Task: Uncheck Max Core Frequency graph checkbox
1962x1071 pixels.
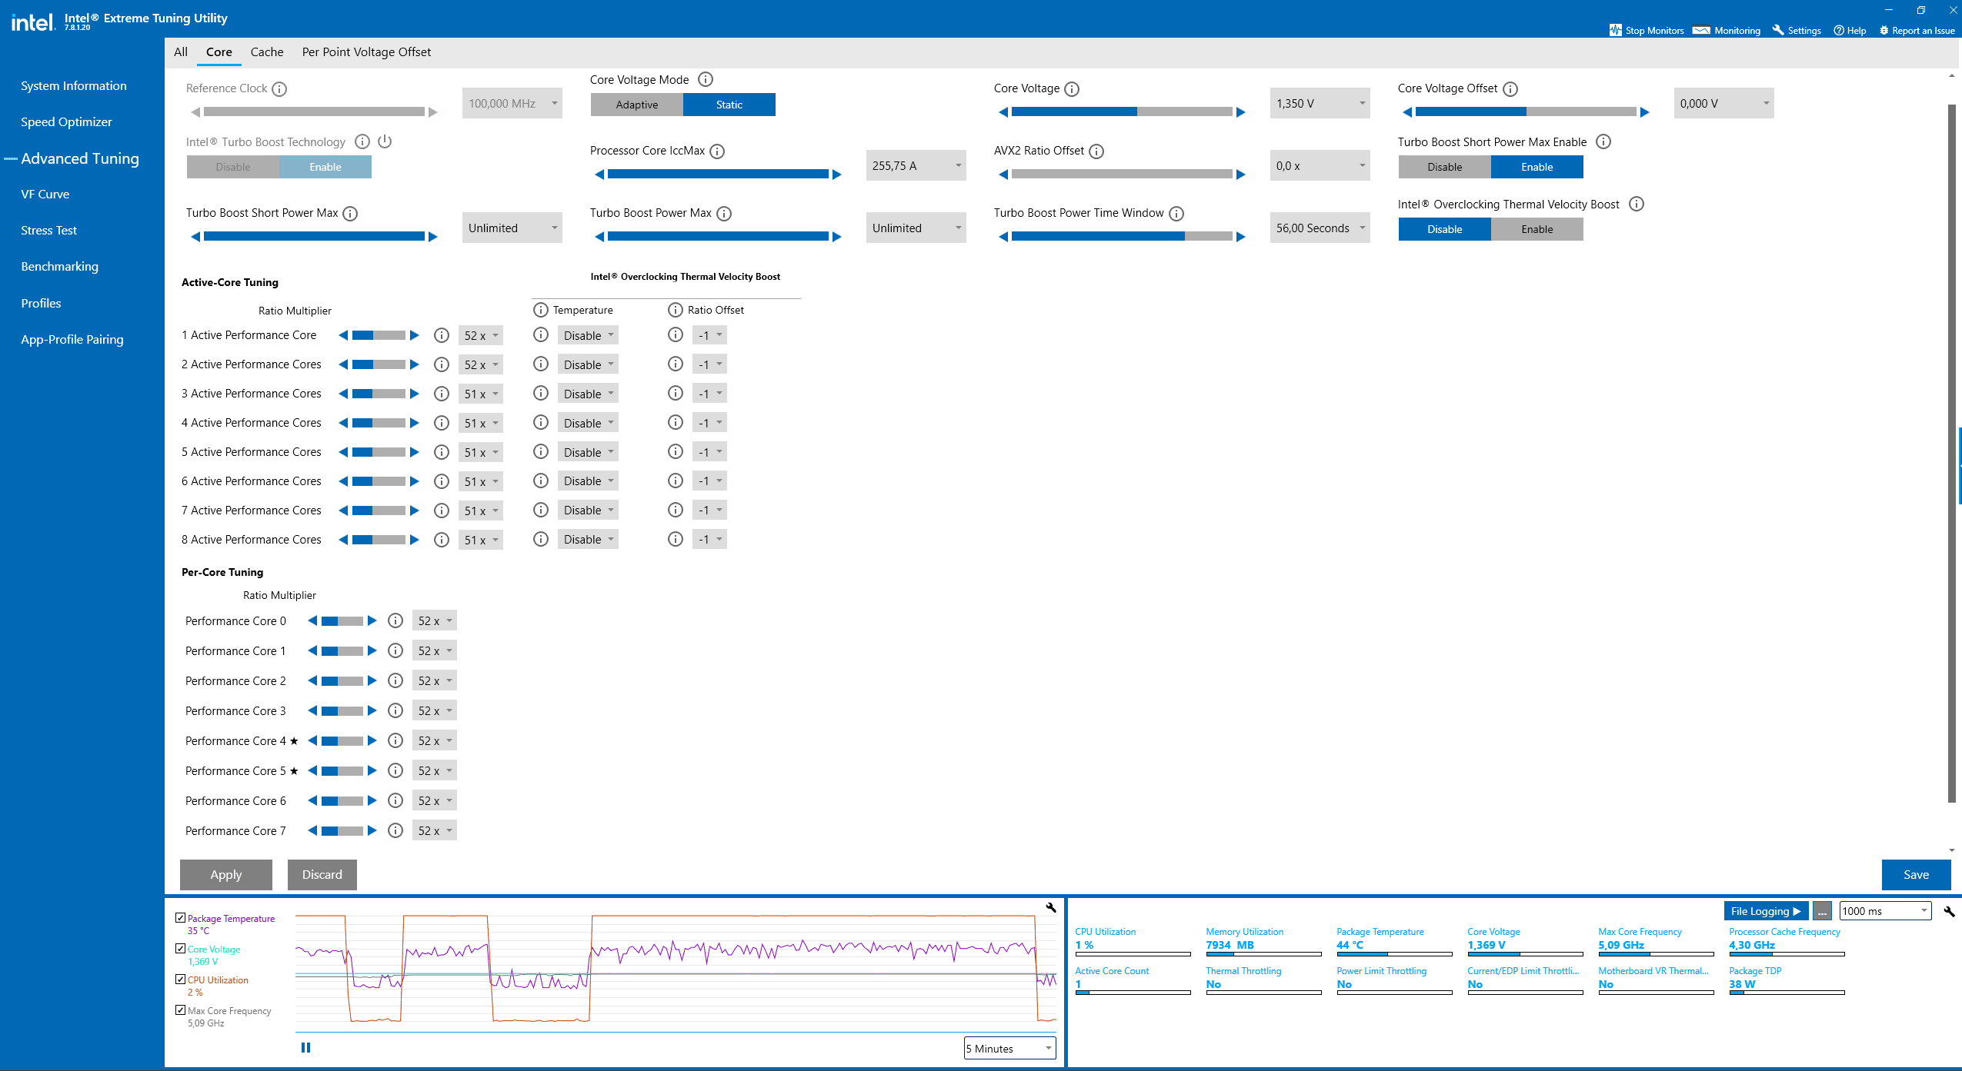Action: click(x=180, y=1010)
